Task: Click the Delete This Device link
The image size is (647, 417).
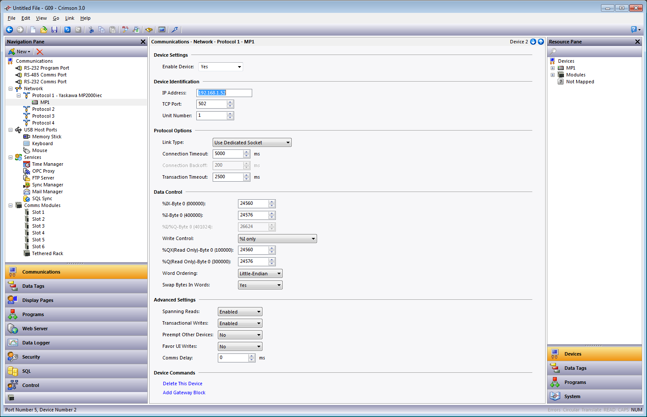Action: 183,384
